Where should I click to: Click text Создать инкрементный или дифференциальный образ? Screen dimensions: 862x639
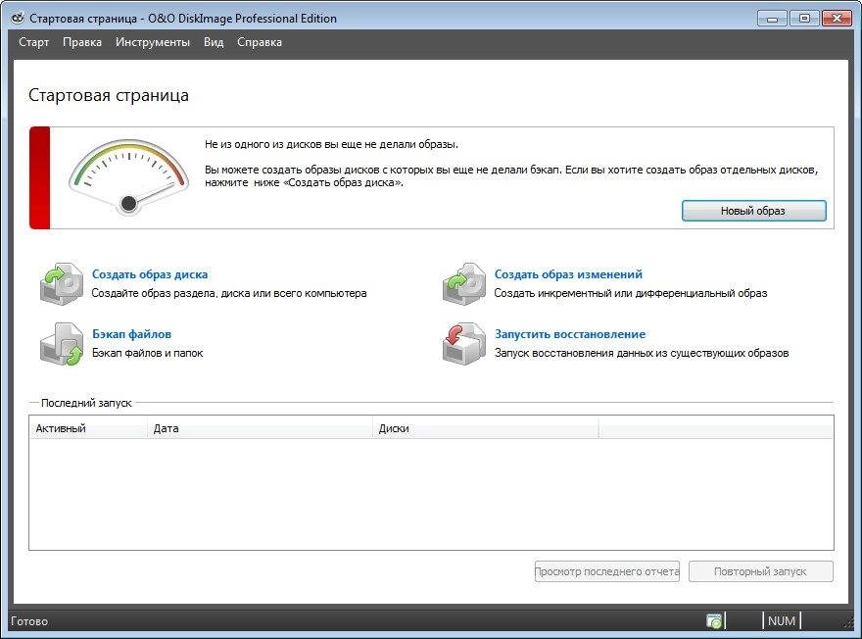coord(631,293)
